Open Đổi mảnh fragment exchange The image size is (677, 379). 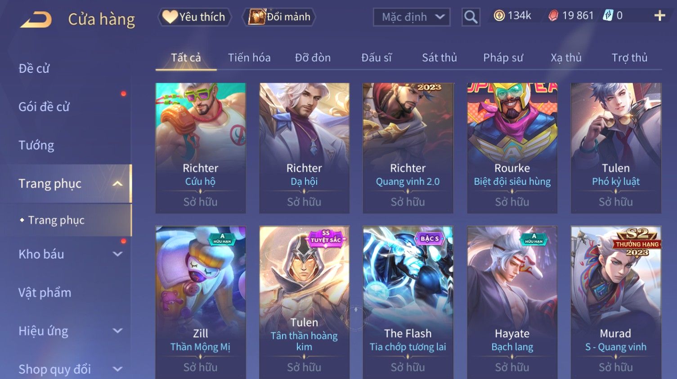click(279, 17)
